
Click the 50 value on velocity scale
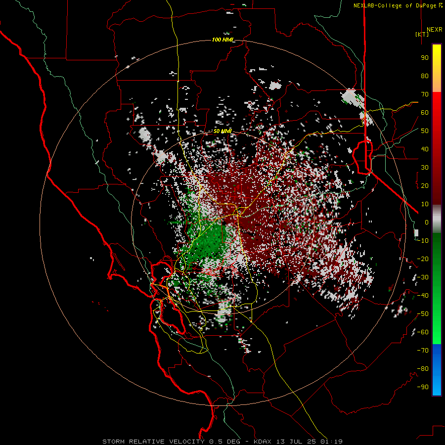[425, 131]
